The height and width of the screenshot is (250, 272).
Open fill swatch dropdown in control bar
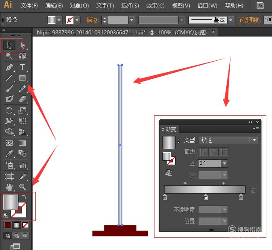pos(59,20)
